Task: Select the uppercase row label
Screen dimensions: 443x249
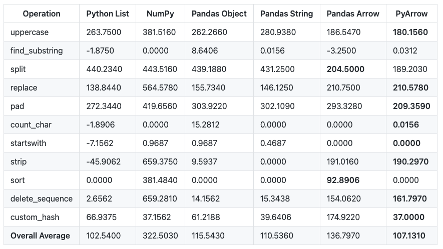Action: point(30,32)
